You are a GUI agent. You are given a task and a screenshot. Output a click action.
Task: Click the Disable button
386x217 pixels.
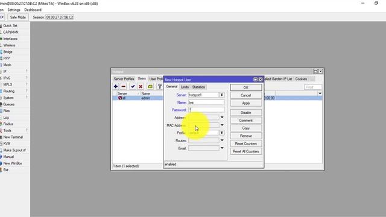[x=245, y=113]
